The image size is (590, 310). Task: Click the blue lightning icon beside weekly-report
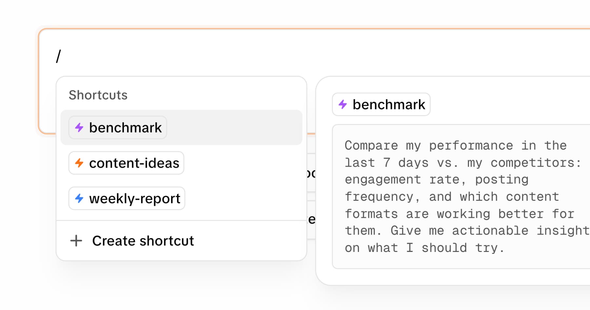pyautogui.click(x=79, y=198)
